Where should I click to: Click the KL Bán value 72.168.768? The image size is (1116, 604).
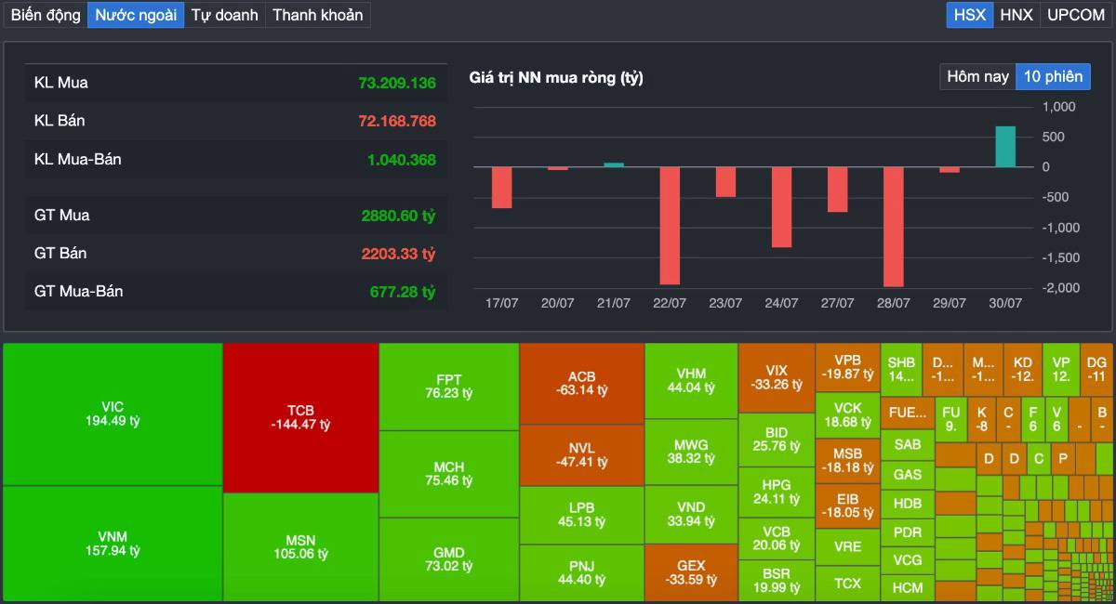tap(397, 121)
